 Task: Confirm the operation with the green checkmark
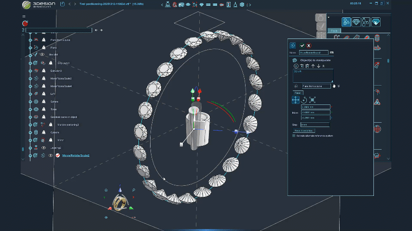click(302, 45)
